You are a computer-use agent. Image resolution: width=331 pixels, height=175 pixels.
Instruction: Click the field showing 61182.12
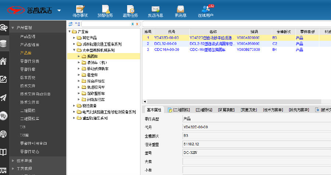257,144
